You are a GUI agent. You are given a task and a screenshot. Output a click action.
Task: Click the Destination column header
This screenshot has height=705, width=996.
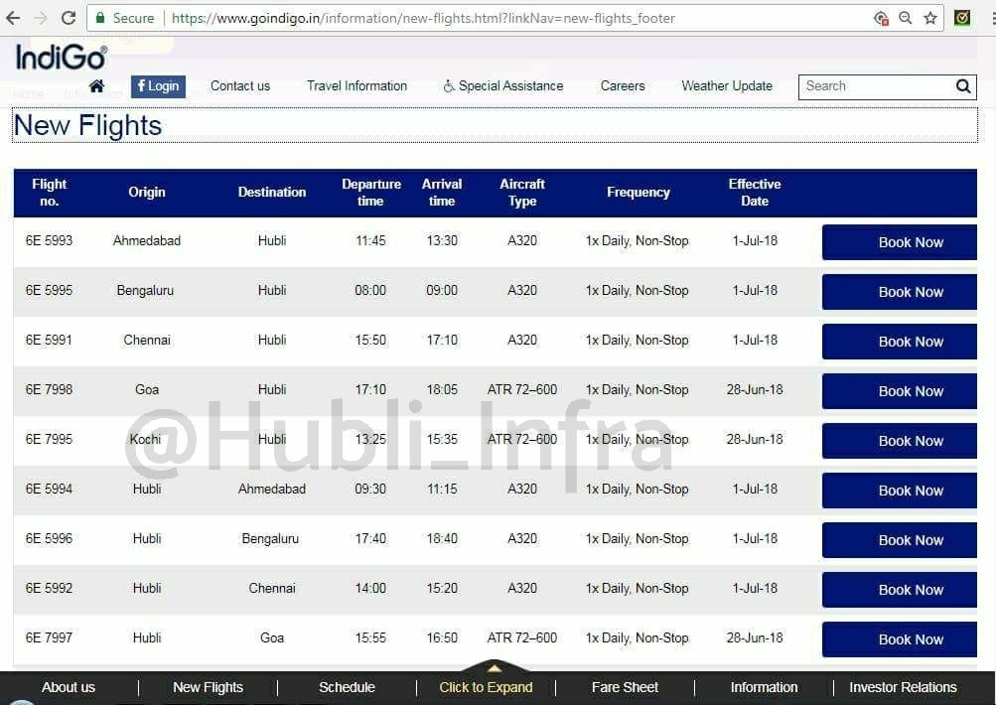[x=272, y=192]
